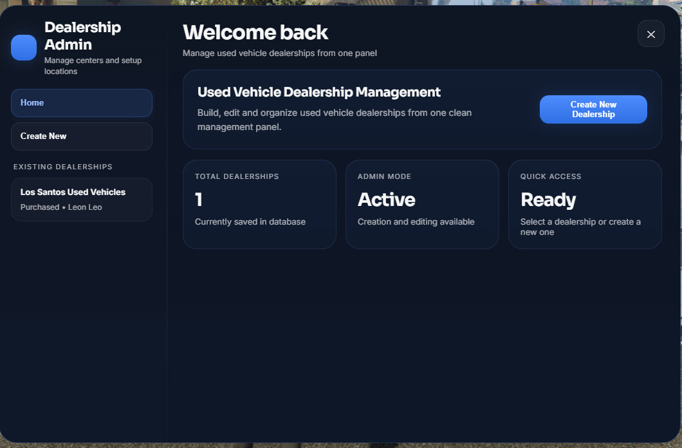Click the dealership count number 1
This screenshot has height=448, width=682.
(x=199, y=200)
